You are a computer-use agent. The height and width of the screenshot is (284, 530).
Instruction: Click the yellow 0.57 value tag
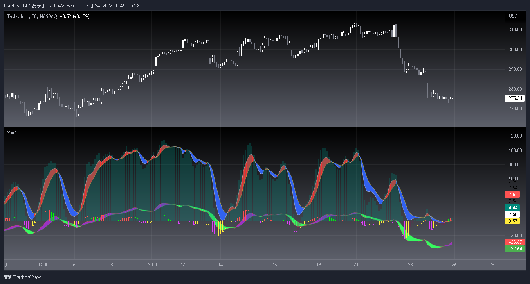point(513,221)
